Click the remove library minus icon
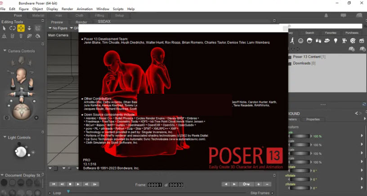The width and height of the screenshot is (367, 196). tap(363, 49)
